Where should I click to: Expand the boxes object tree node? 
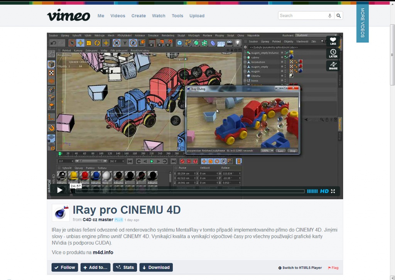(245, 81)
